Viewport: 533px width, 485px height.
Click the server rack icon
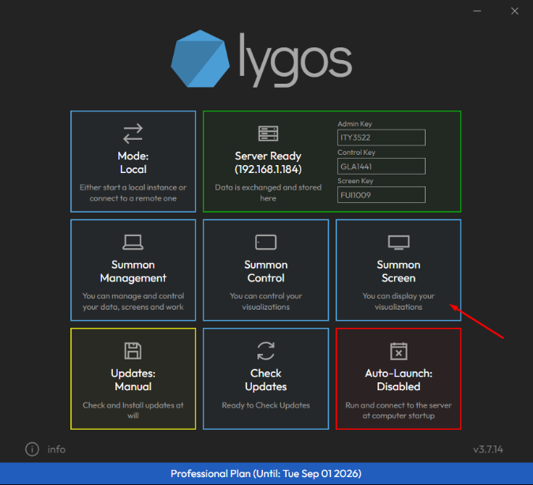click(x=268, y=133)
